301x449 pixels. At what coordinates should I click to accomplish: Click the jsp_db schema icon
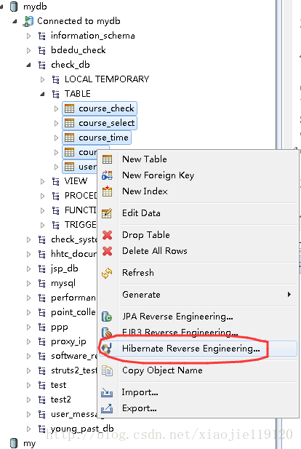[x=42, y=269]
